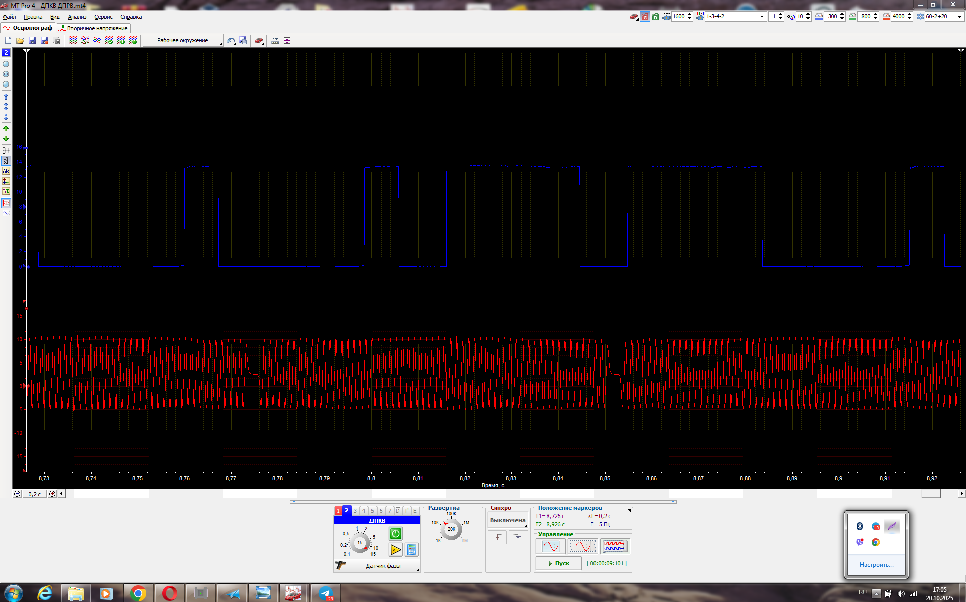Screen dimensions: 966x602
Task: Click the Выключена sync button
Action: click(507, 520)
